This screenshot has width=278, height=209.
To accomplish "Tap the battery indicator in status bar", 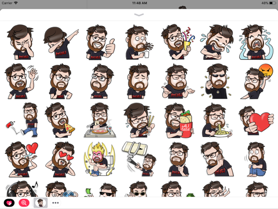I will click(273, 3).
